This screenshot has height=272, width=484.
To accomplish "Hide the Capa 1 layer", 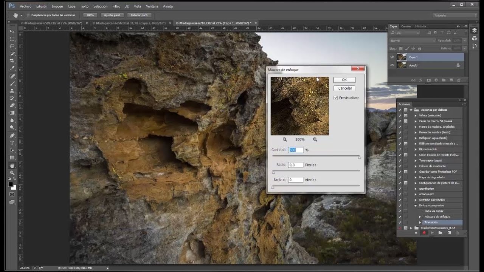I will click(392, 57).
